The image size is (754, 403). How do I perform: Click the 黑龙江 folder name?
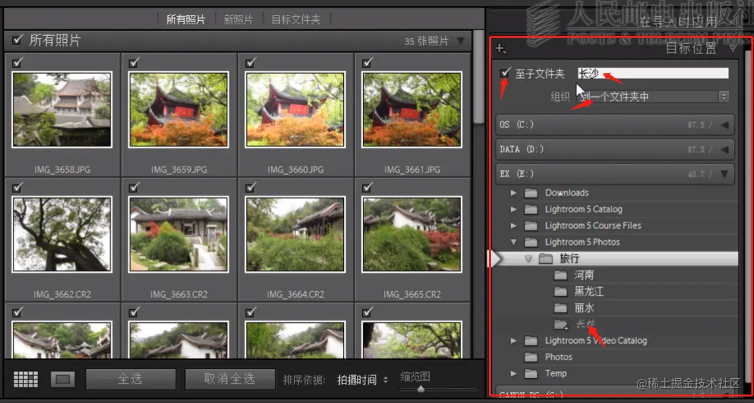[589, 292]
